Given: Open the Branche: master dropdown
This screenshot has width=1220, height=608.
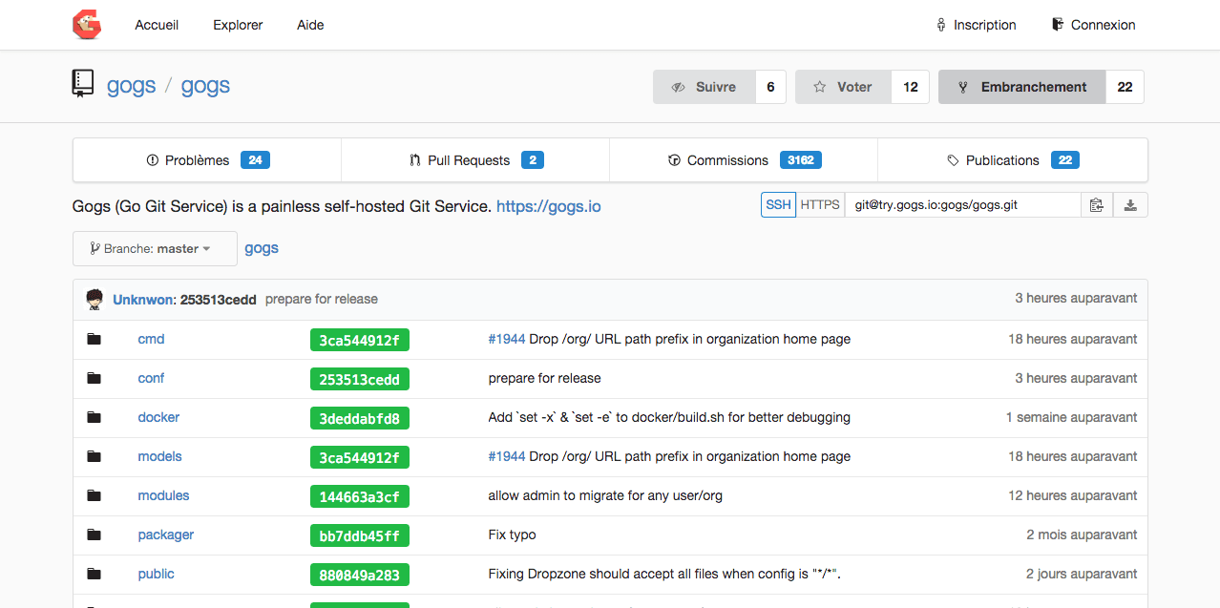Looking at the screenshot, I should pos(155,248).
